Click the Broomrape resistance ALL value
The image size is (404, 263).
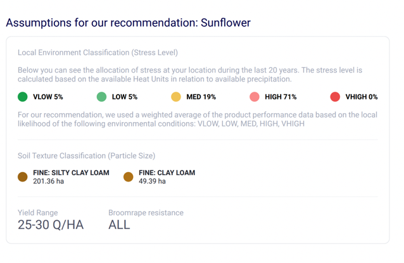point(119,224)
